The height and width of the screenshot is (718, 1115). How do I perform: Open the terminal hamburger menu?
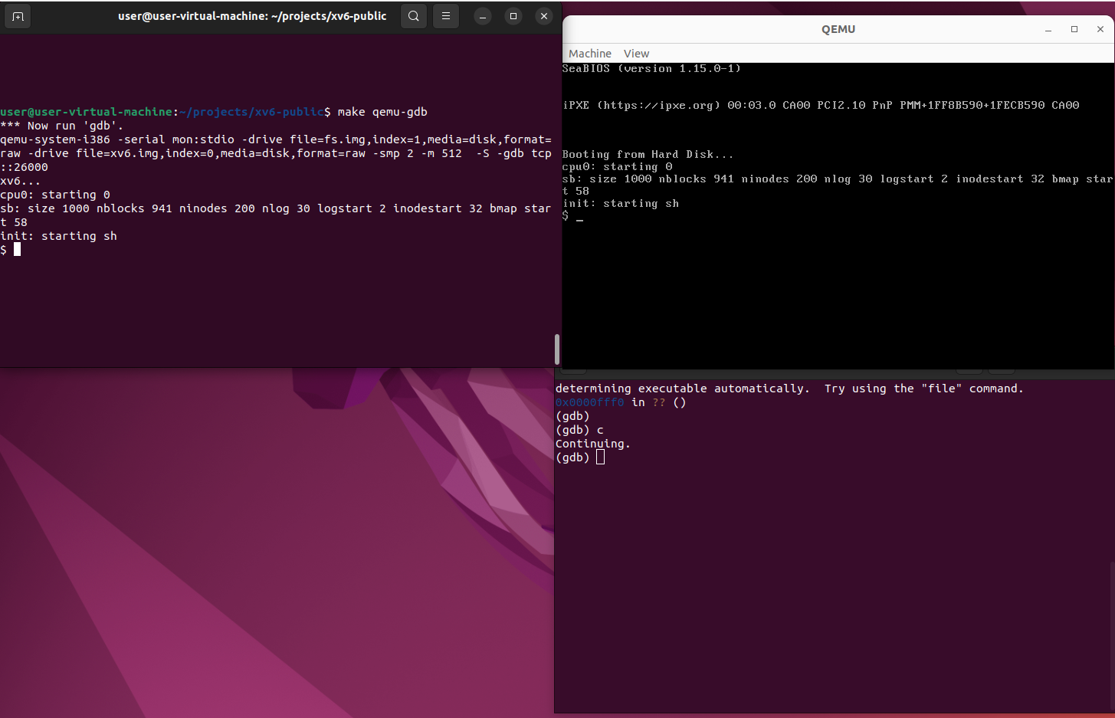pyautogui.click(x=446, y=16)
